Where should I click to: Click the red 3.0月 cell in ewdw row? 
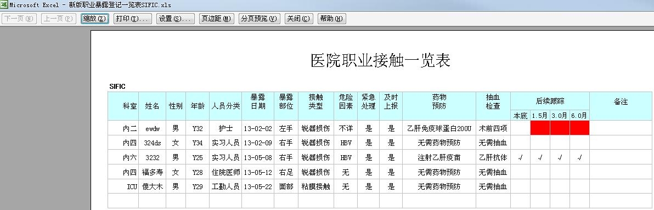coord(560,128)
